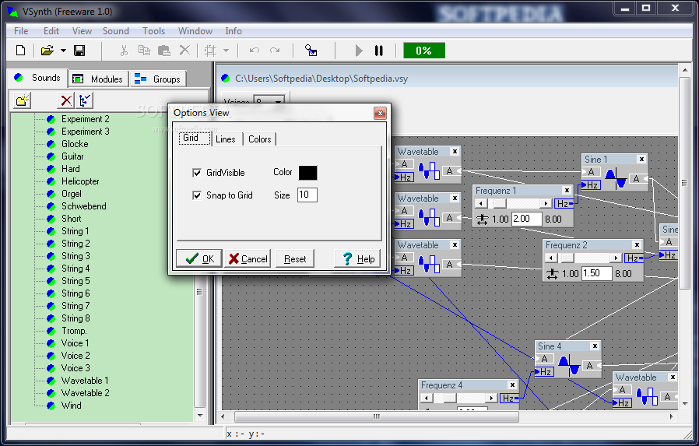Select the Wind sound in the tree
699x446 pixels.
click(x=72, y=406)
